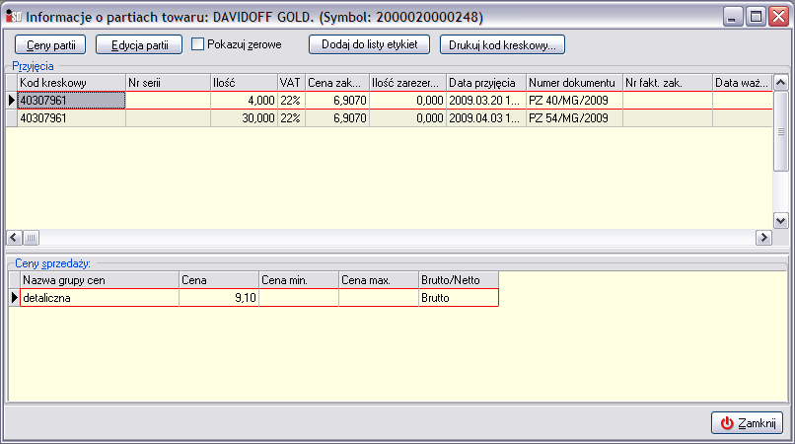The image size is (795, 444).
Task: Click horizontal scrollbar thumb
Action: pyautogui.click(x=31, y=238)
